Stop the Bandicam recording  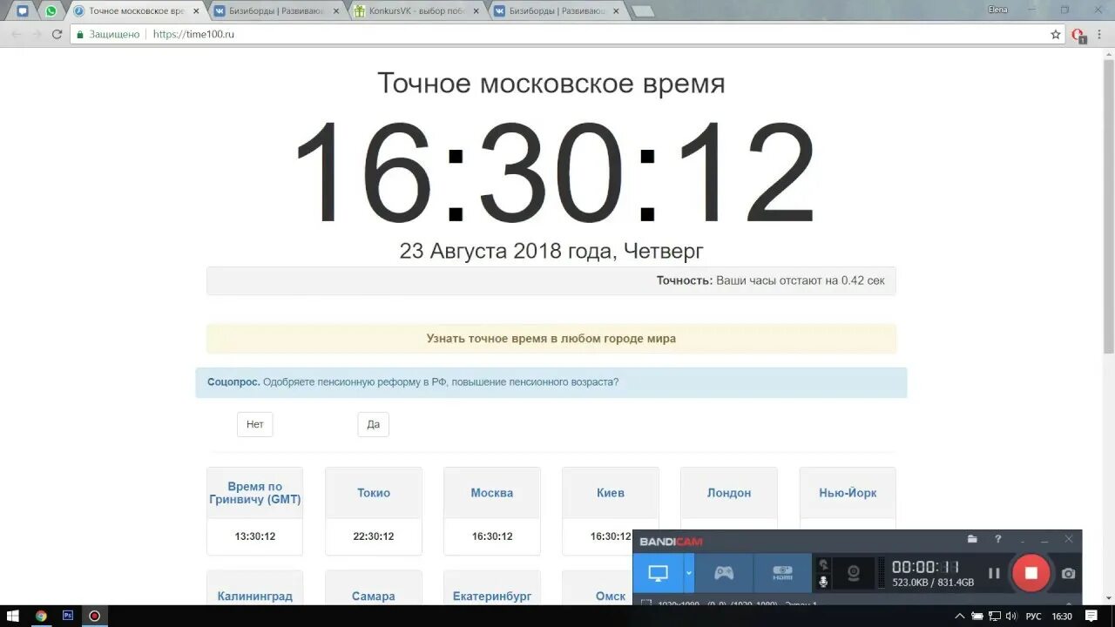coord(1031,573)
